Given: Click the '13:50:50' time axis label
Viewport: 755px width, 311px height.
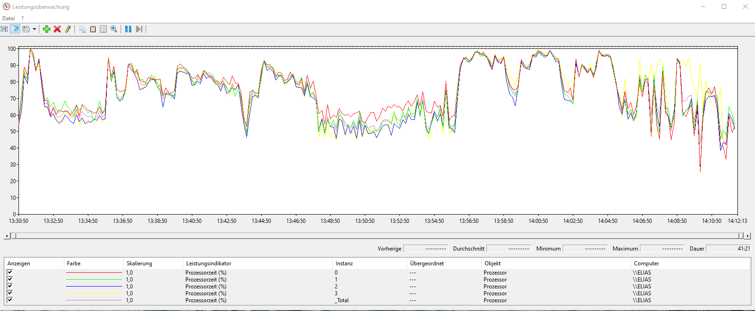Looking at the screenshot, I should 365,221.
